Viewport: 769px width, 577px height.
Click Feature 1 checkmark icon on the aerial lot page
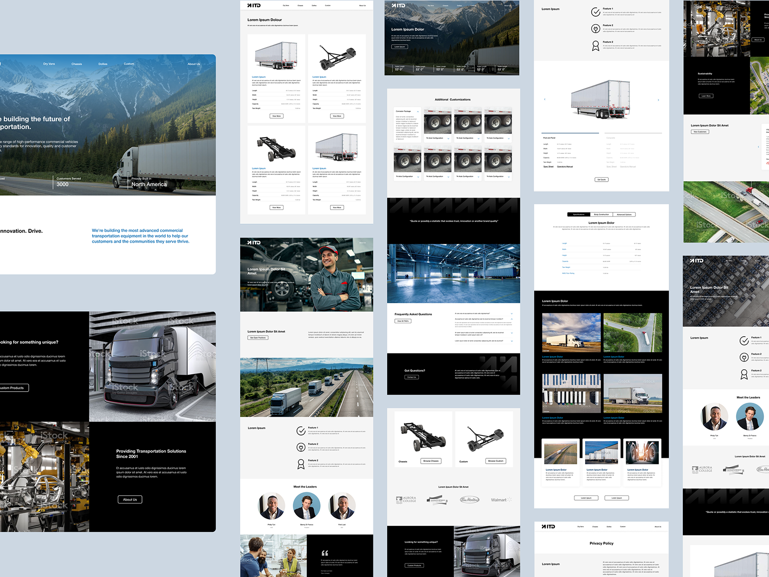point(744,341)
